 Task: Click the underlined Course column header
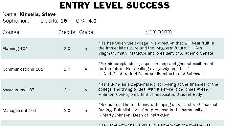click(11, 32)
